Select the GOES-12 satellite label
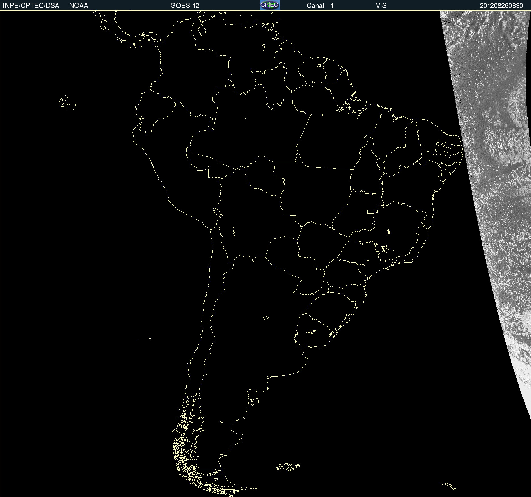Screen dimensions: 531x497 click(185, 6)
